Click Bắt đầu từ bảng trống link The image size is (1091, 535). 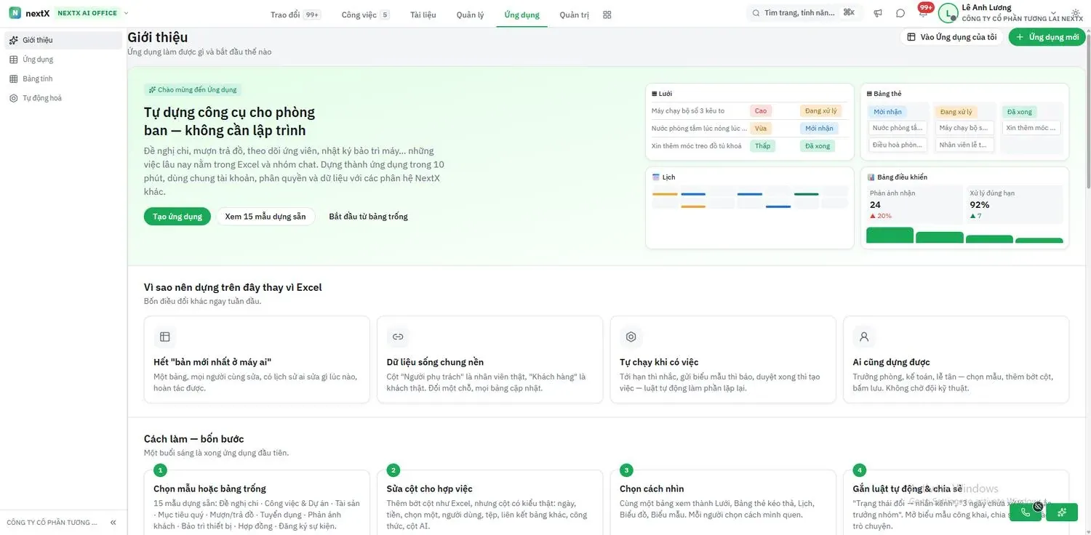point(368,217)
